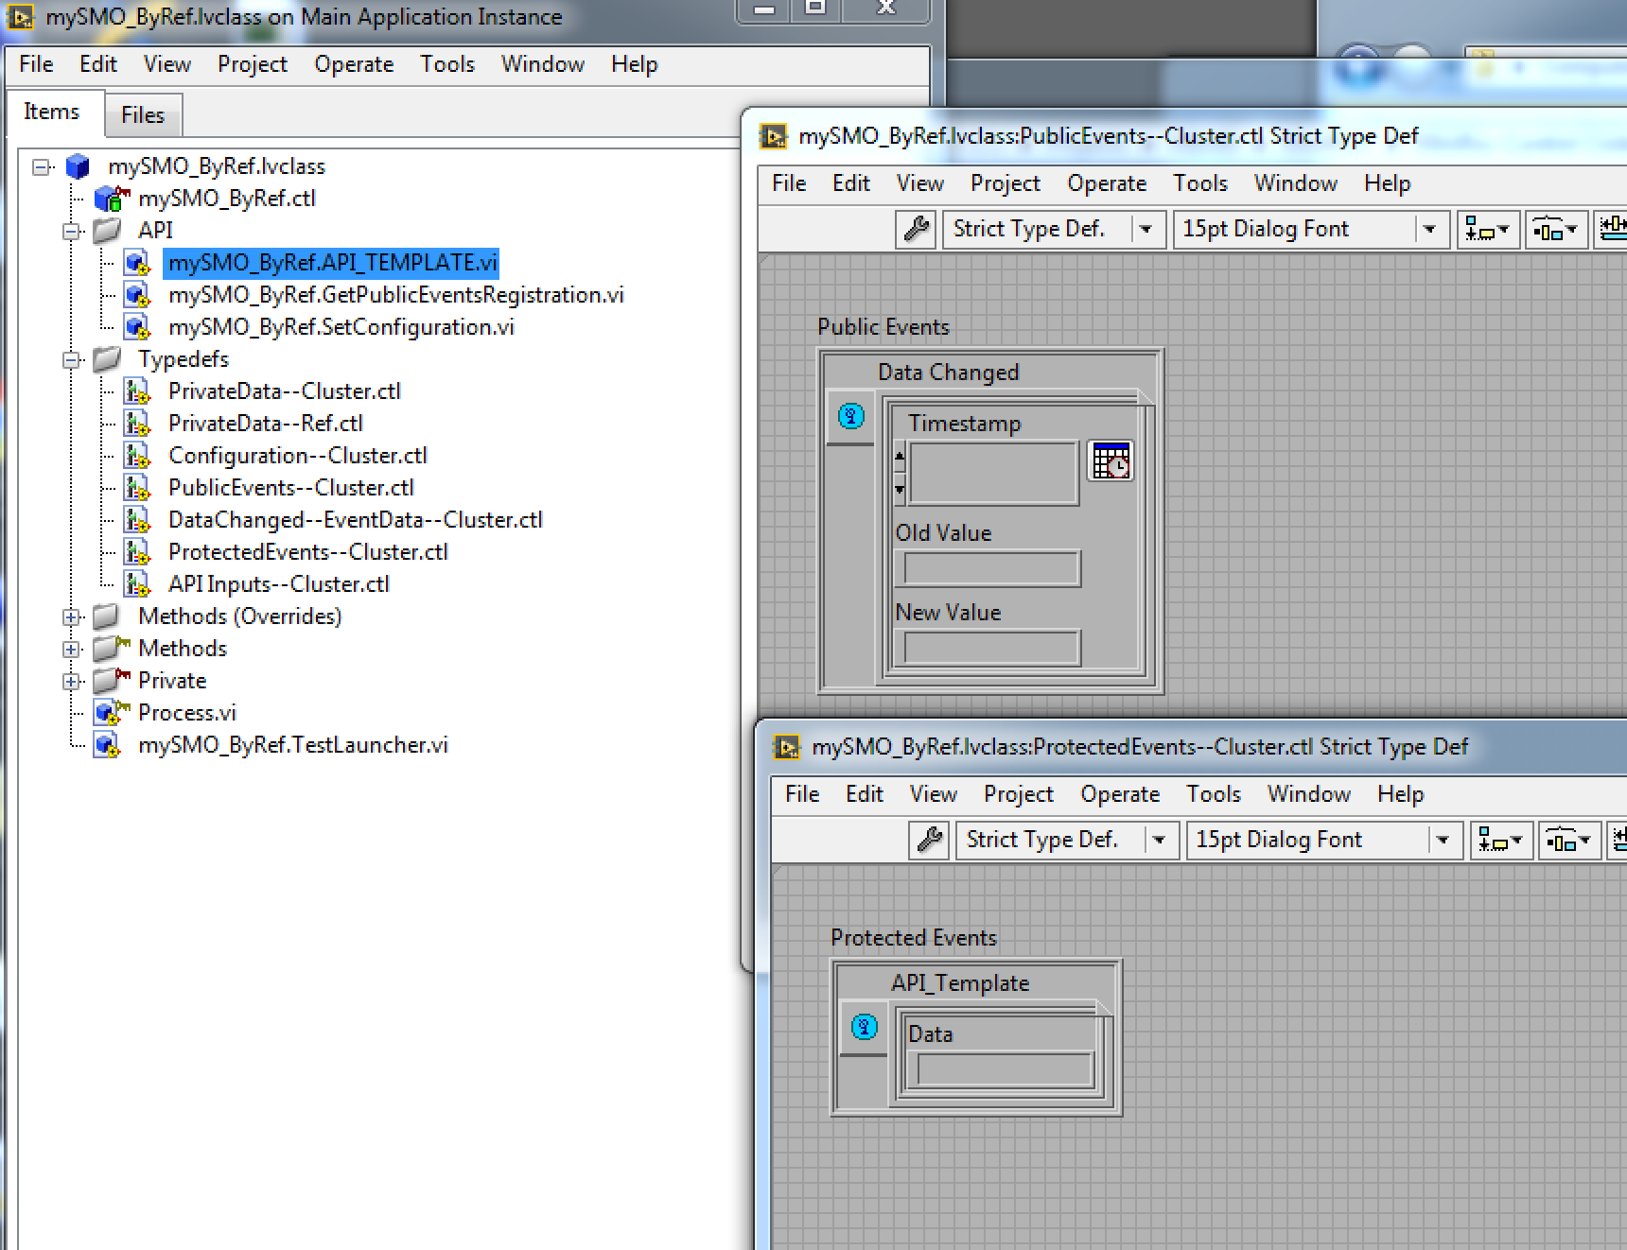Click the Old Value input field
Screen dimensions: 1627x1250
pyautogui.click(x=991, y=569)
